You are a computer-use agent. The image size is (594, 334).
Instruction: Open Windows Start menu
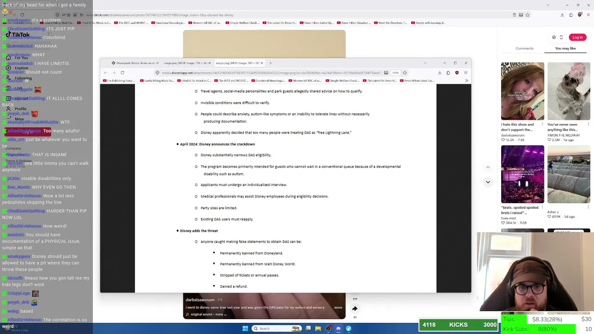(x=245, y=328)
